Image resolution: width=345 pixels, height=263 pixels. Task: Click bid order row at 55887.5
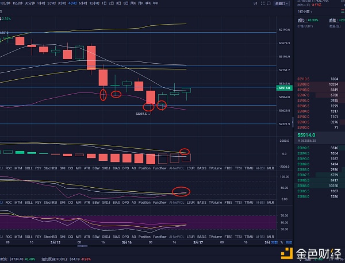(320, 175)
